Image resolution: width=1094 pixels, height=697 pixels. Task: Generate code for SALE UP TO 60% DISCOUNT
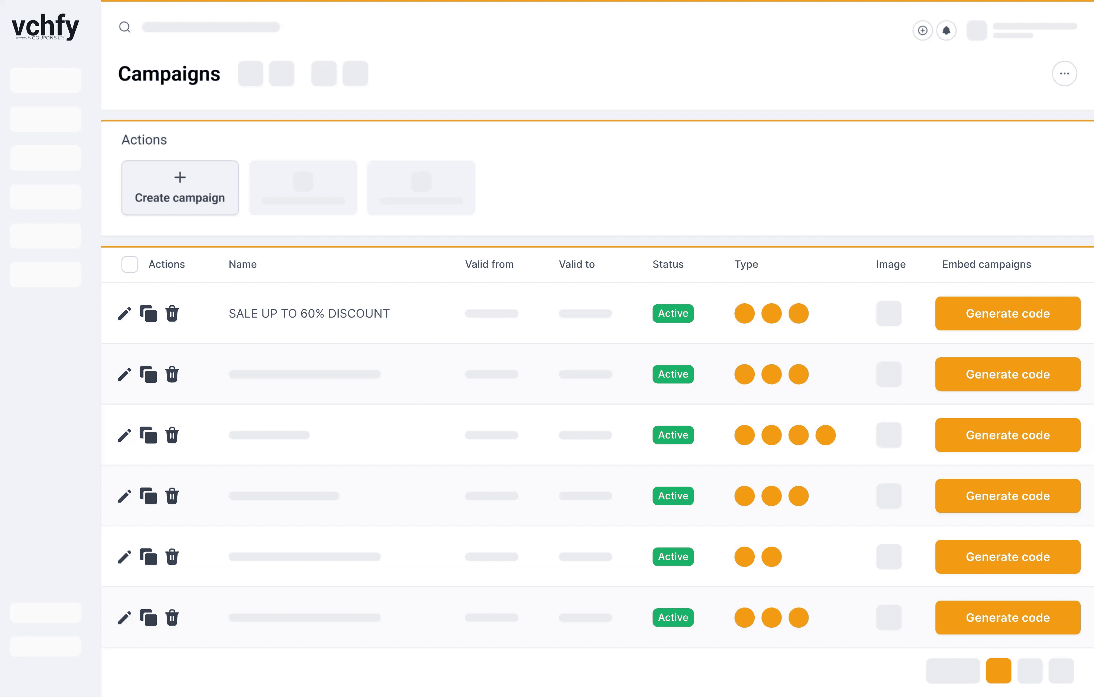1008,314
